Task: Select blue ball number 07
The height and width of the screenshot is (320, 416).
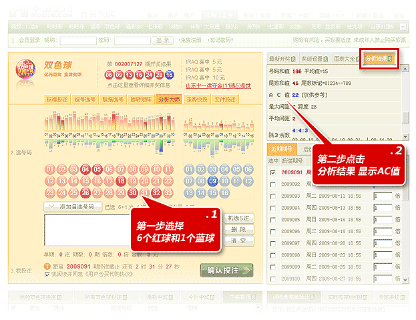Action: pos(189,181)
